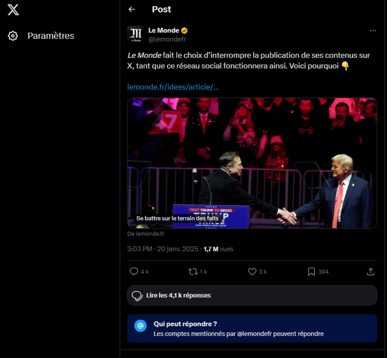Image resolution: width=387 pixels, height=358 pixels.
Task: Share the post via upload icon
Action: pyautogui.click(x=370, y=272)
